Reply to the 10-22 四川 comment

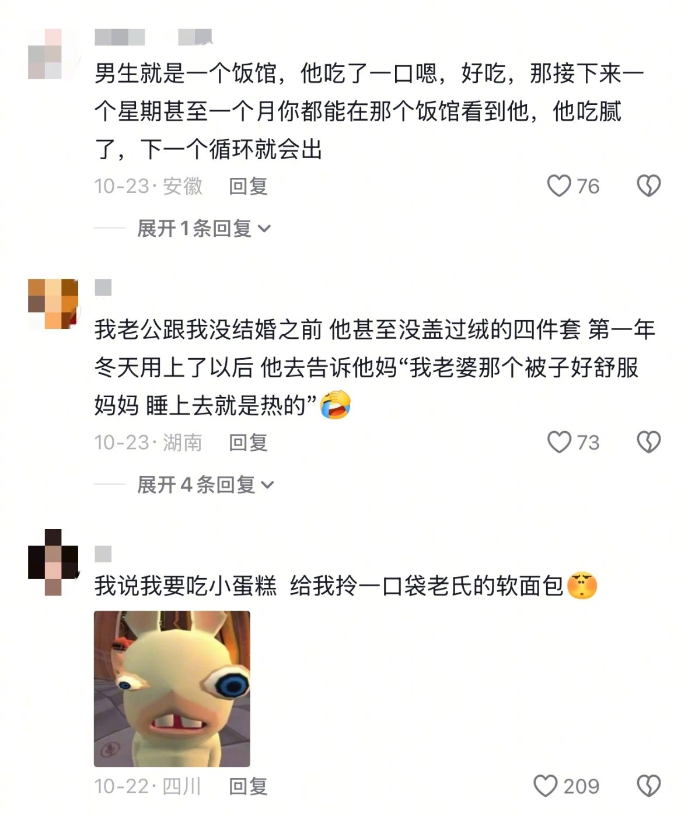coord(248,786)
